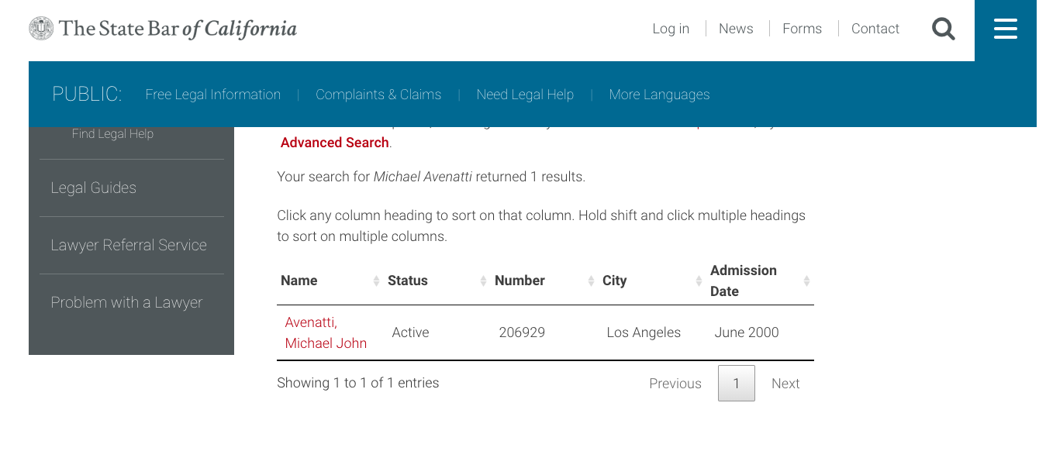This screenshot has height=458, width=1039.
Task: Open the Log in link
Action: pos(671,29)
